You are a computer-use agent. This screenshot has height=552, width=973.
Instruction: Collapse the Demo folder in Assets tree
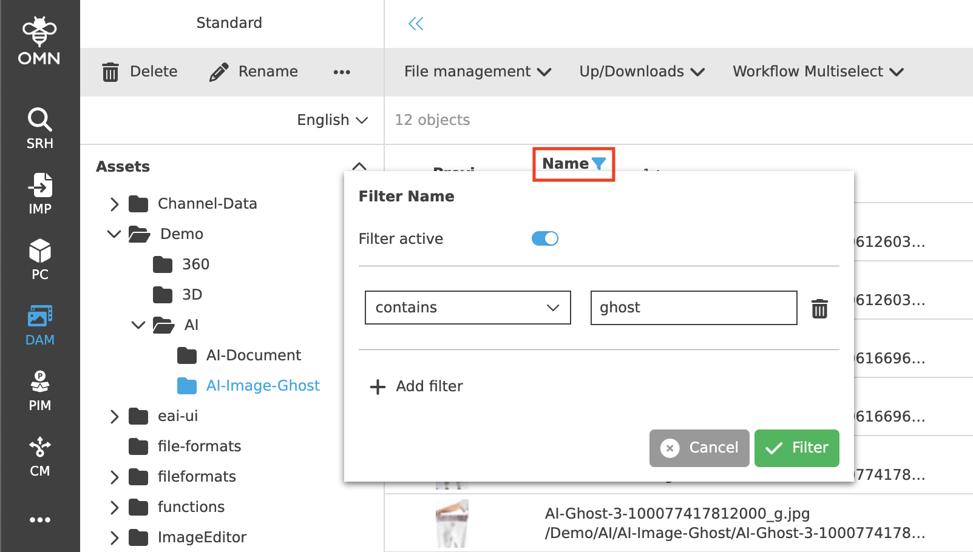(x=114, y=234)
